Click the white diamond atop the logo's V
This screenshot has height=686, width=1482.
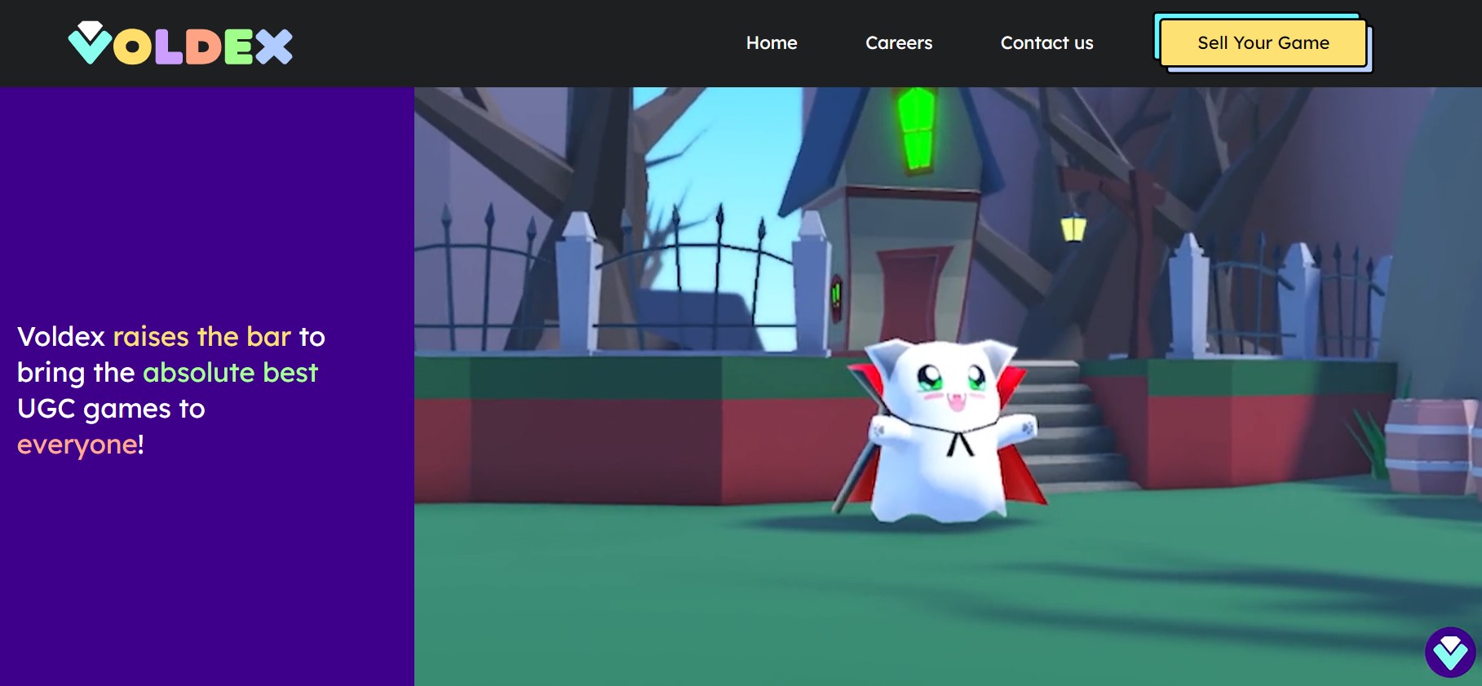click(90, 29)
